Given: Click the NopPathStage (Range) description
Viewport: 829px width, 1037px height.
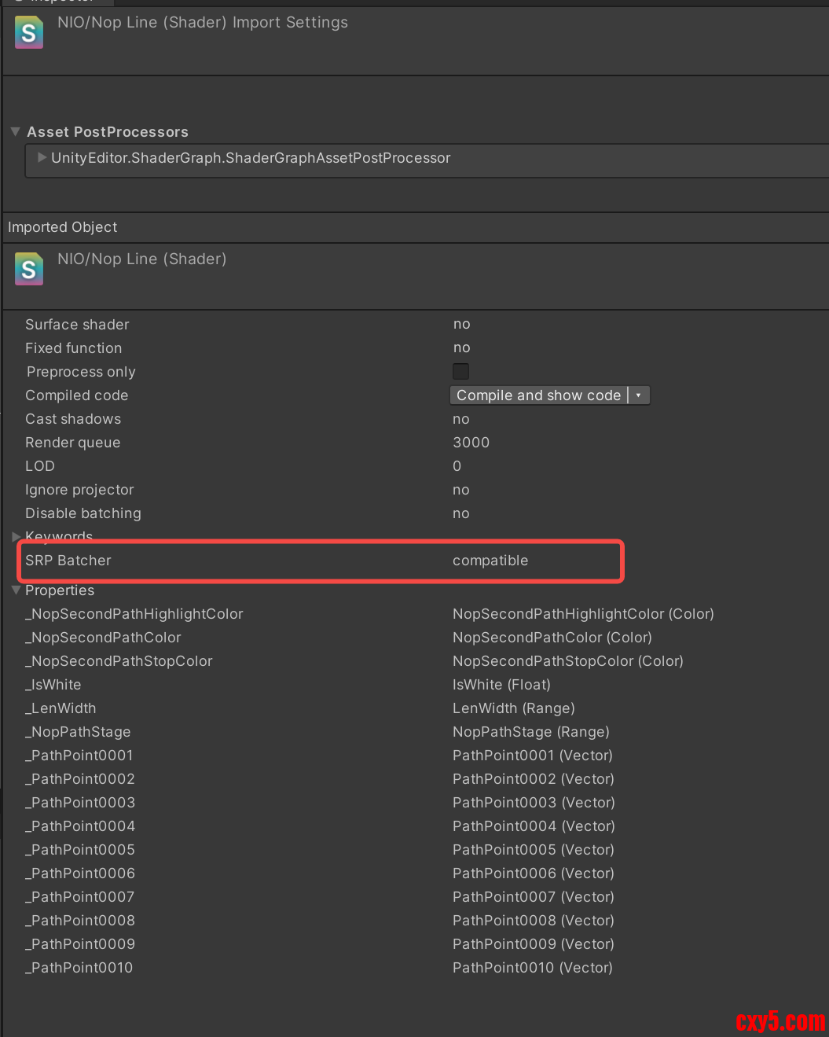Looking at the screenshot, I should point(531,732).
